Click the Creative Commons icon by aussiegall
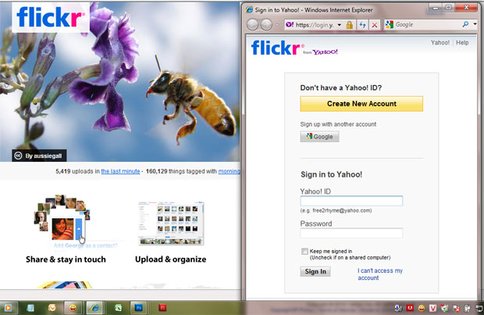 (x=19, y=155)
